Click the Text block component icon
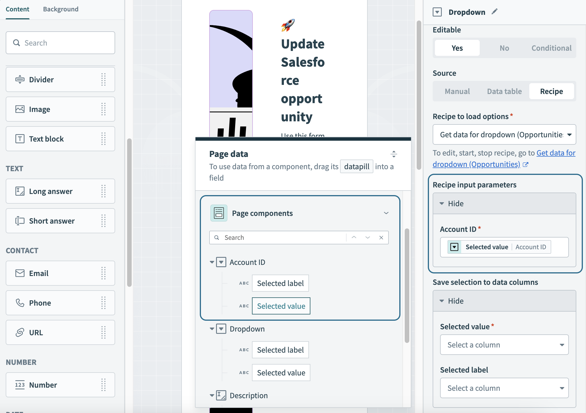Image resolution: width=586 pixels, height=413 pixels. click(20, 139)
